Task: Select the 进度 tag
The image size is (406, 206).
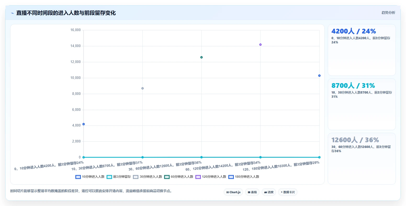Action: (269, 192)
